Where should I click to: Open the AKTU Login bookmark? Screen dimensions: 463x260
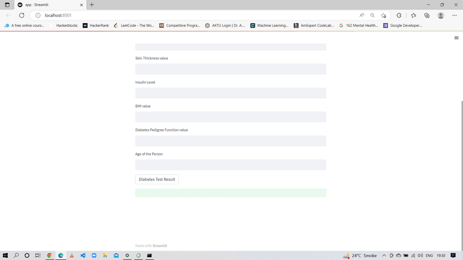click(225, 25)
